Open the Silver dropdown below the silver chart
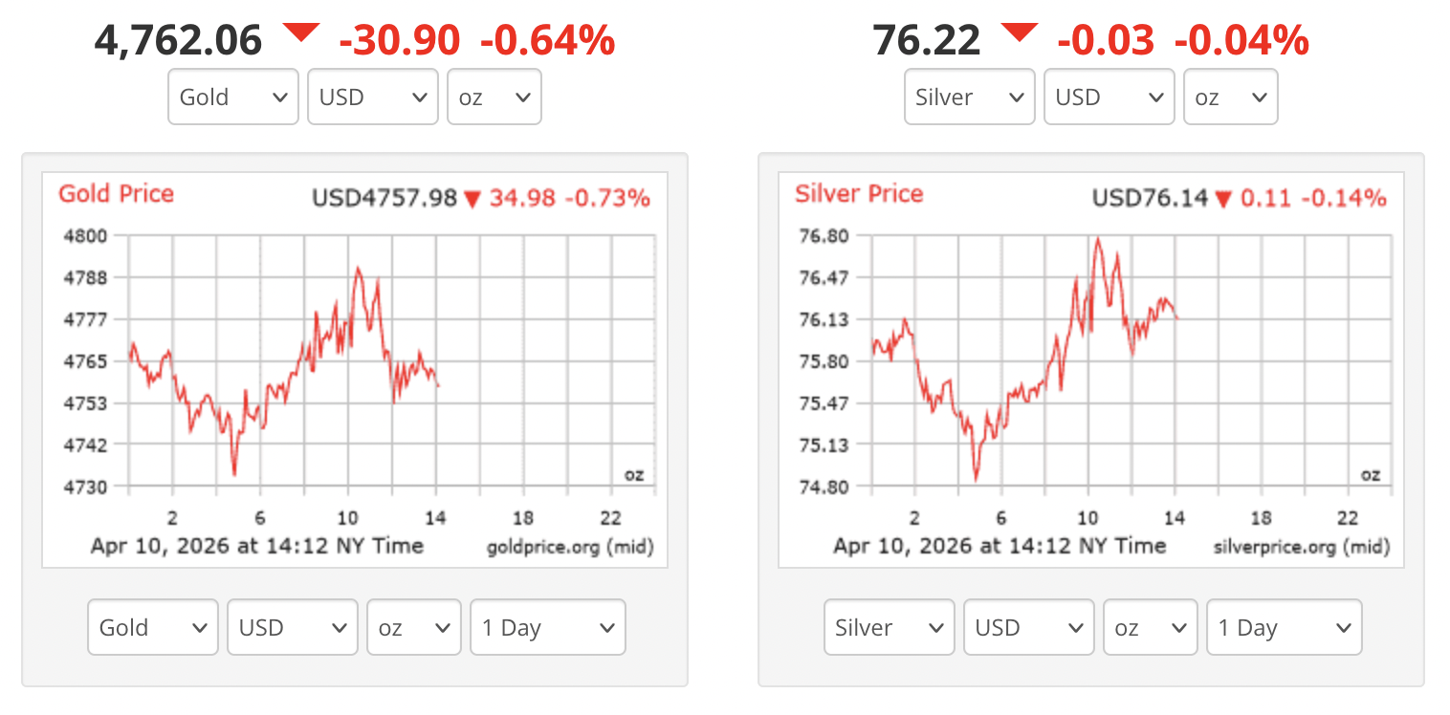The width and height of the screenshot is (1450, 715). (889, 627)
